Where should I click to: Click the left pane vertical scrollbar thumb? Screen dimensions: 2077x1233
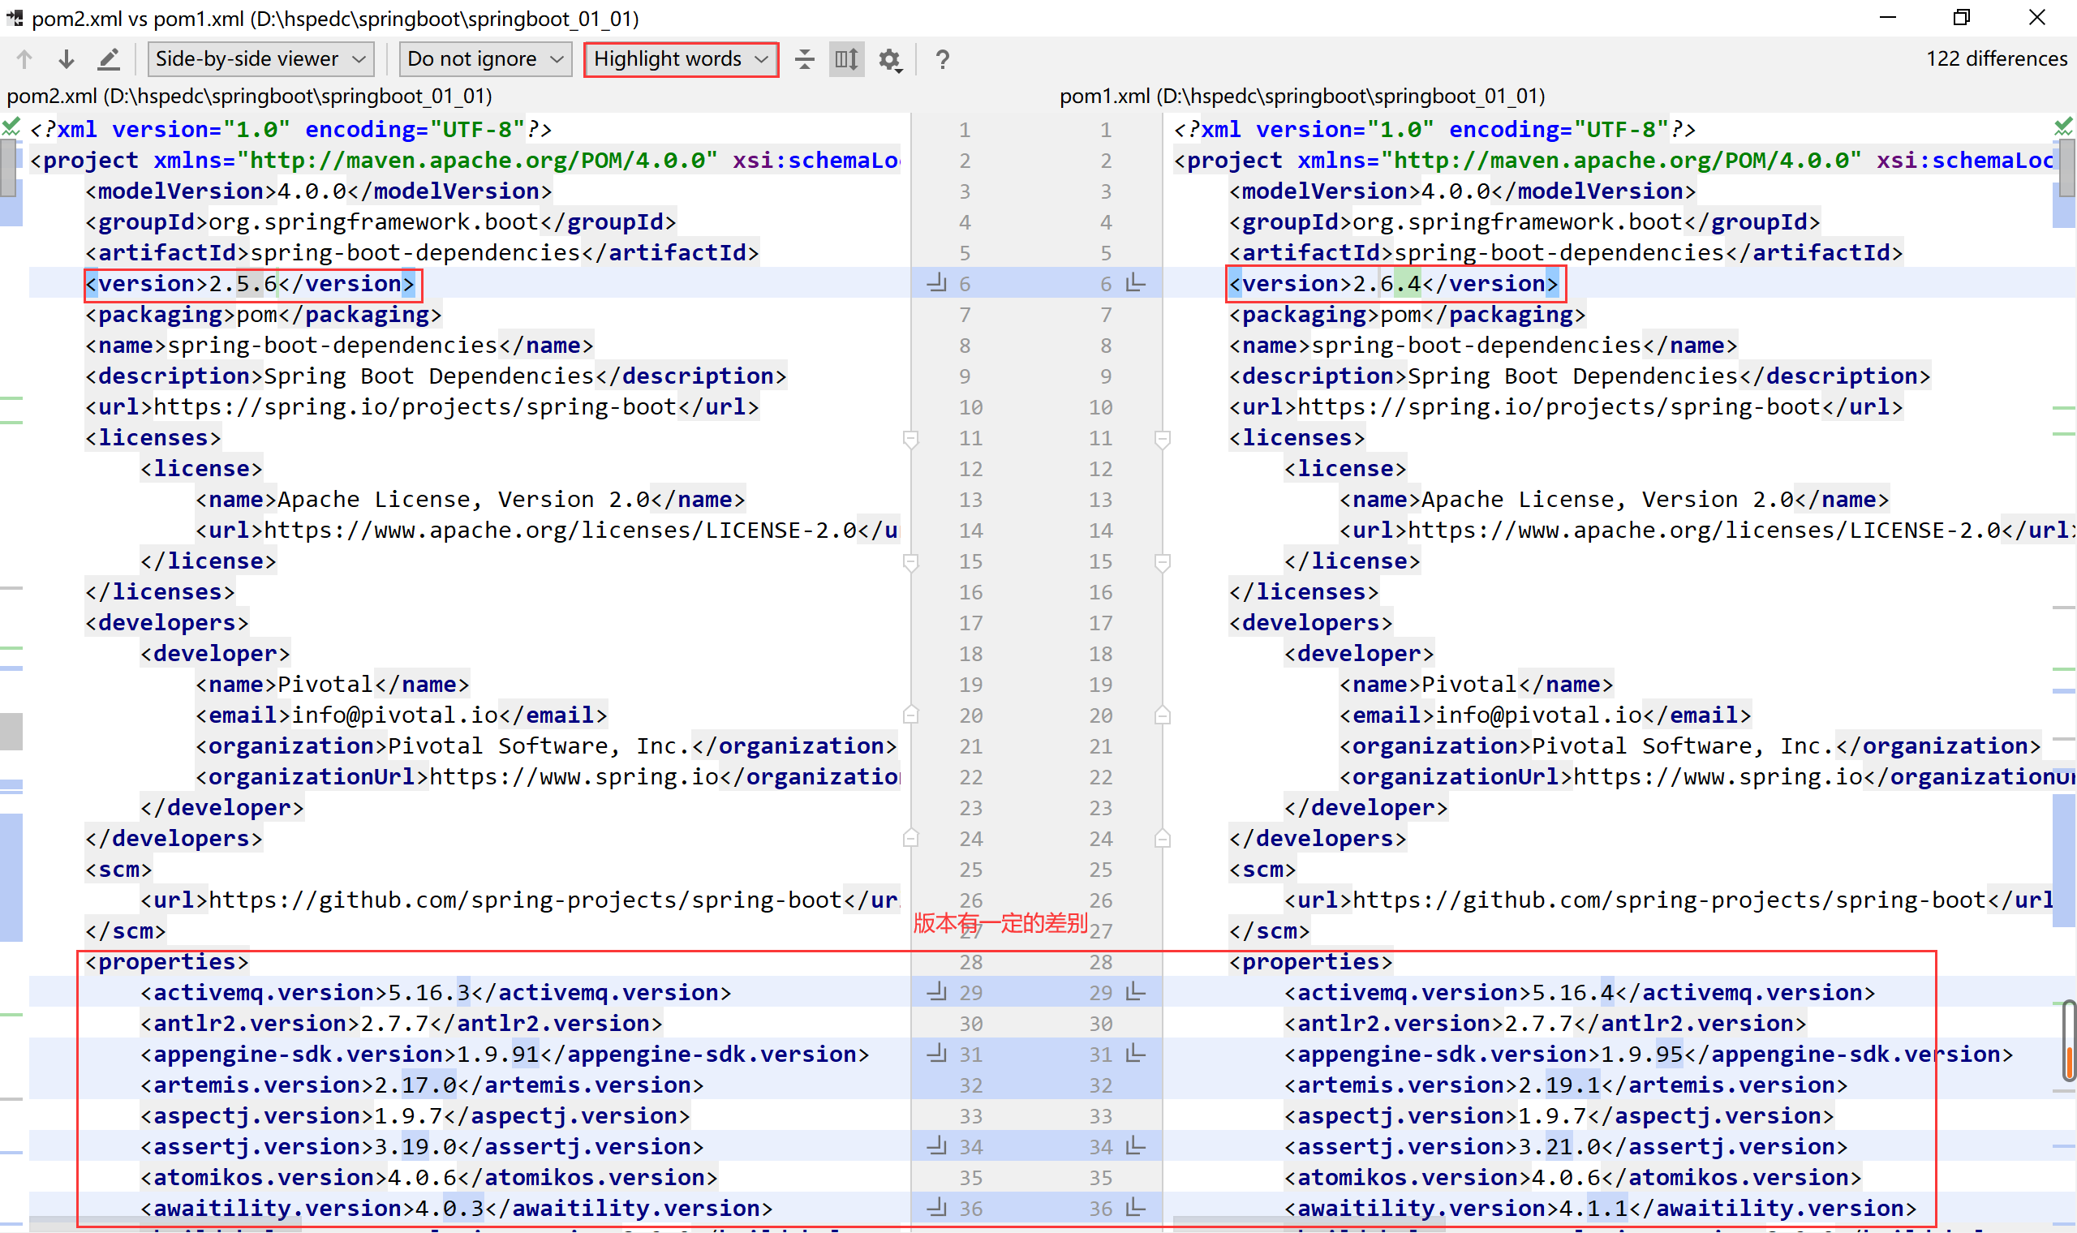[9, 168]
